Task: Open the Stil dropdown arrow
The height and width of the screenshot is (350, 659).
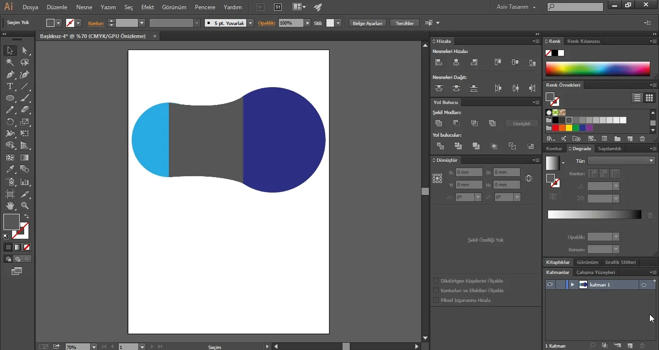Action: 339,23
